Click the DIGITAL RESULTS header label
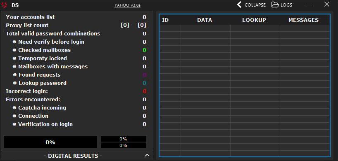 coord(73,156)
